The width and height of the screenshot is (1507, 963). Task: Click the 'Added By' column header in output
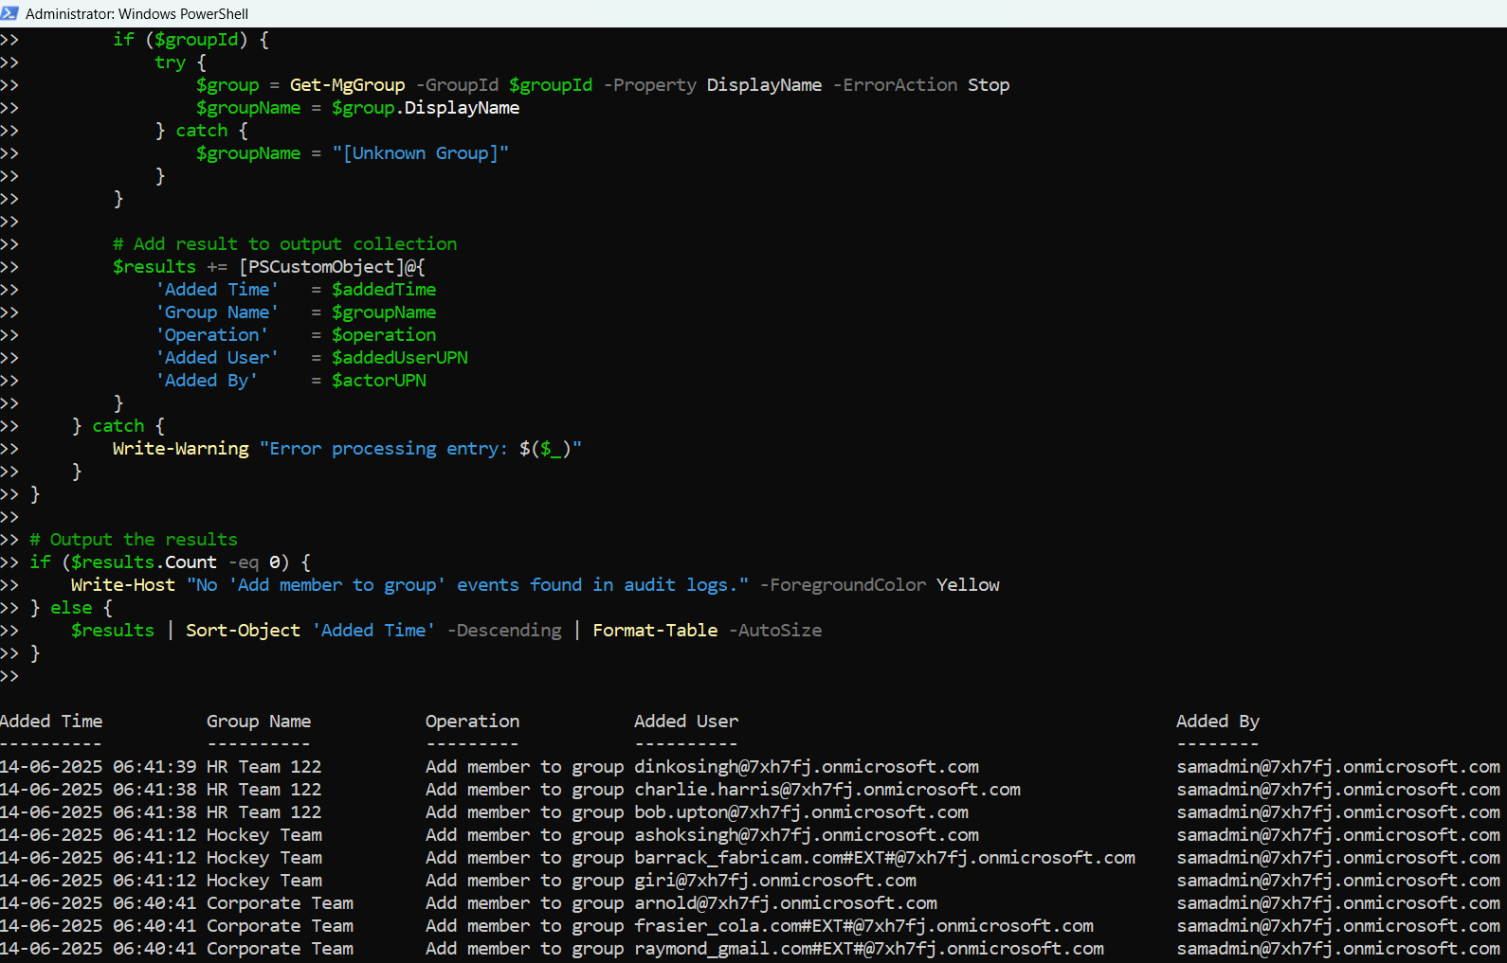(1217, 722)
